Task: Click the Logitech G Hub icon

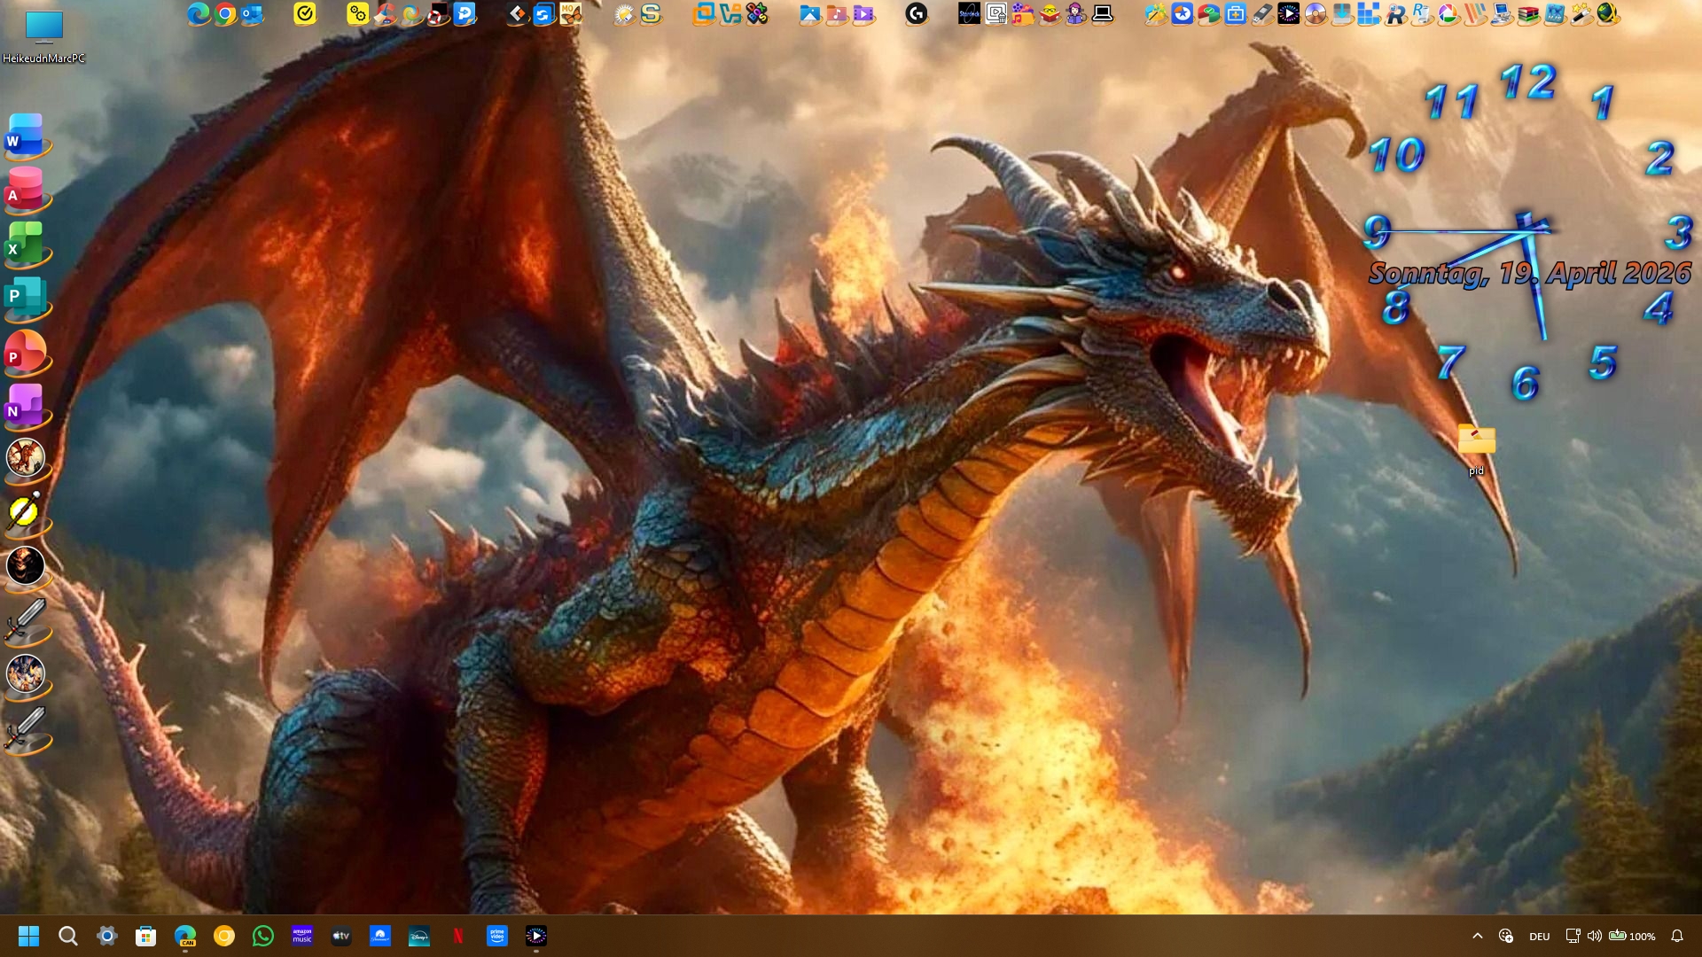Action: [x=916, y=14]
